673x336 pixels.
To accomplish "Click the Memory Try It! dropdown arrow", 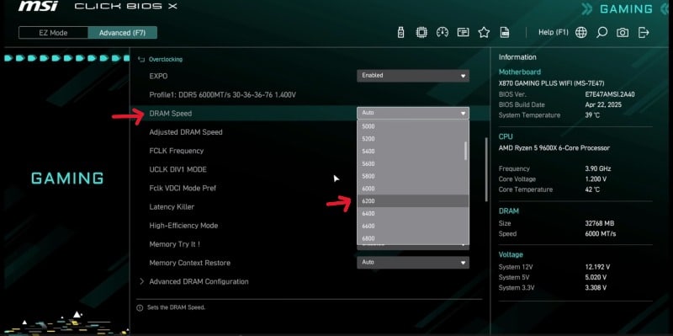I will pos(464,245).
